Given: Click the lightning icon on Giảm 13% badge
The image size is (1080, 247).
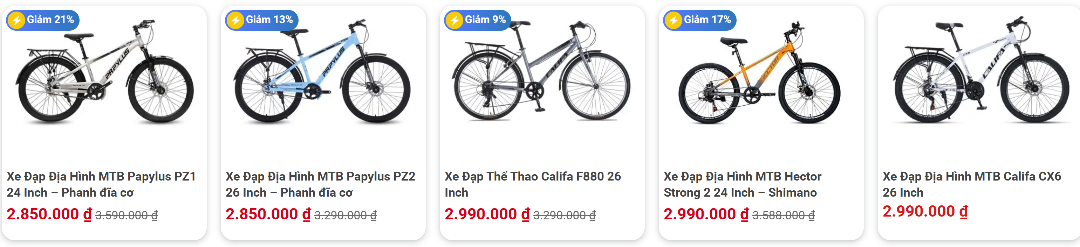Looking at the screenshot, I should [x=235, y=20].
